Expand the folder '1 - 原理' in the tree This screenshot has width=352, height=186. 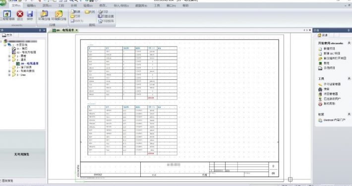(9, 56)
